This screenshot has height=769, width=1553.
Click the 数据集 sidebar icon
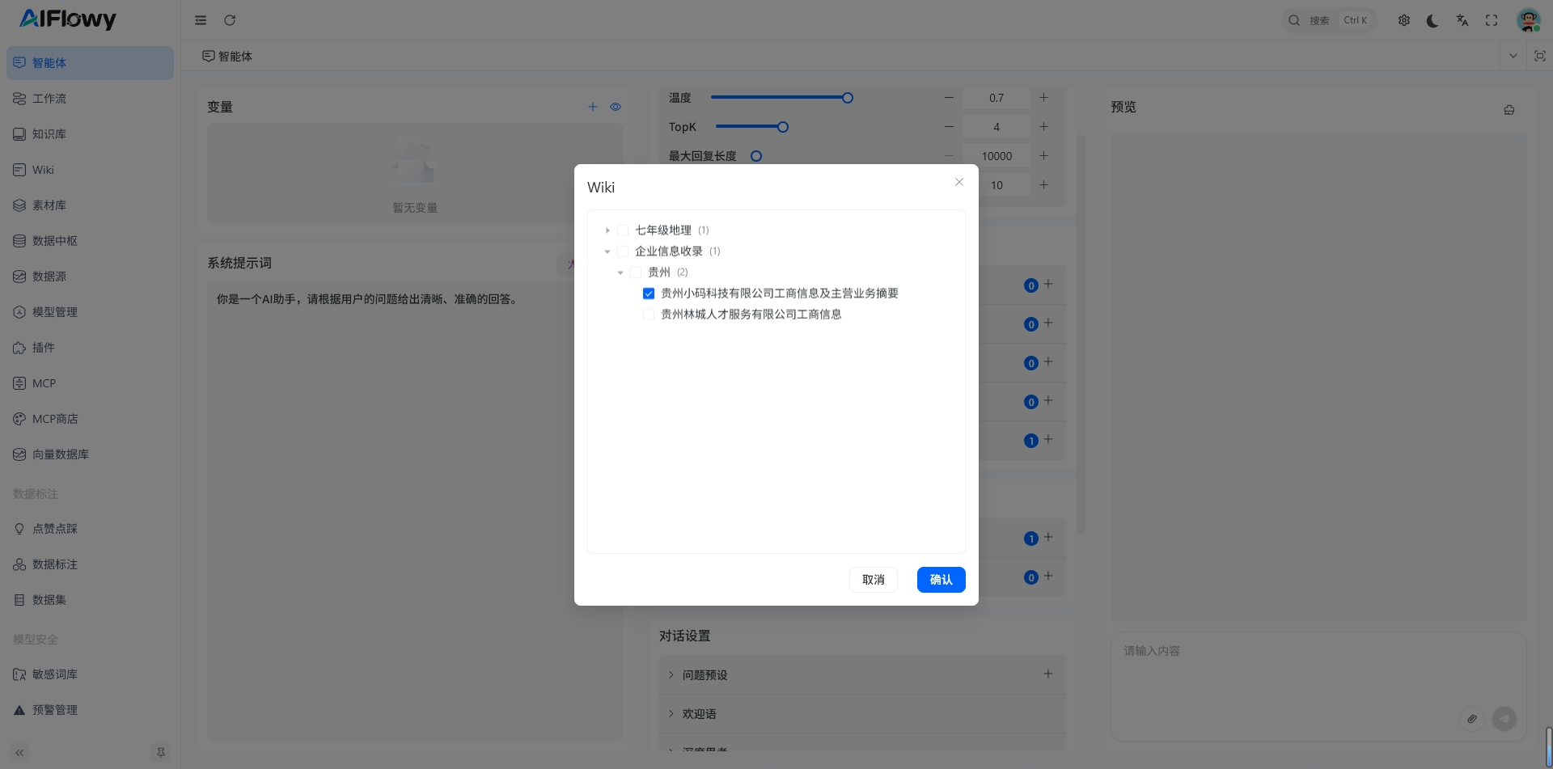19,600
